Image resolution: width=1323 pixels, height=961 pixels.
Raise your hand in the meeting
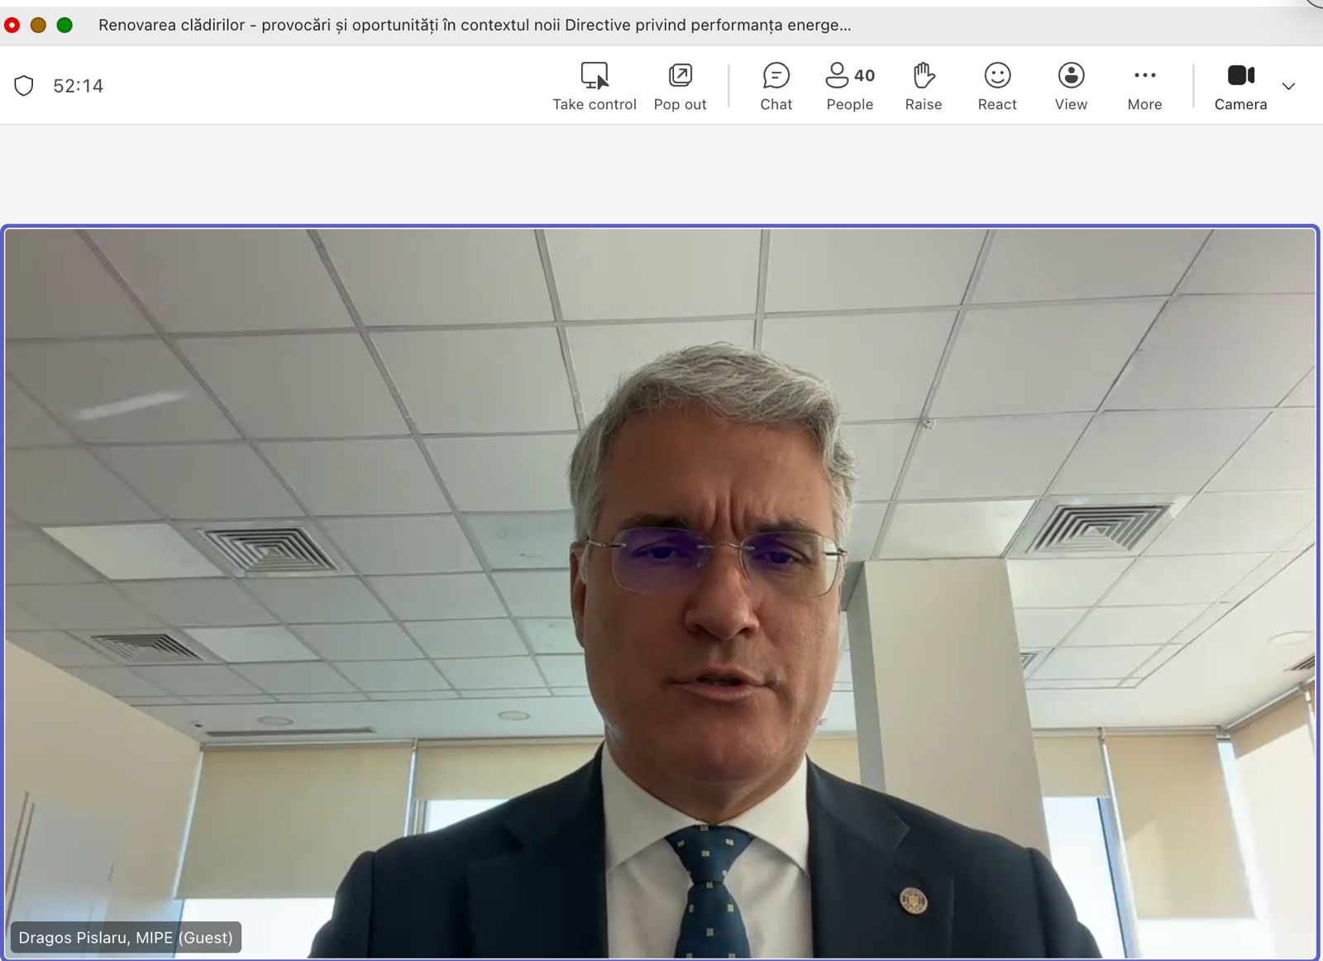click(x=923, y=86)
